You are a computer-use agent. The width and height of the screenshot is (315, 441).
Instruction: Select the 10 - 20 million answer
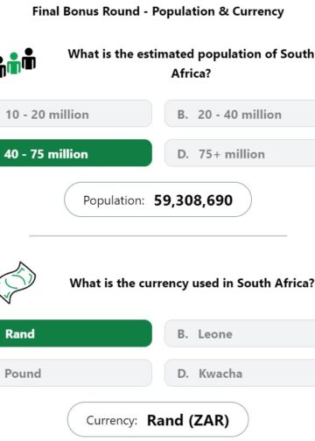pyautogui.click(x=76, y=114)
